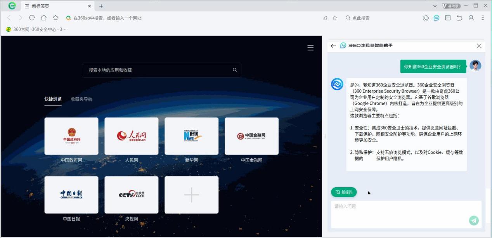Click the assistant bot avatar
Screen dimensions: 492x238
(x=337, y=84)
